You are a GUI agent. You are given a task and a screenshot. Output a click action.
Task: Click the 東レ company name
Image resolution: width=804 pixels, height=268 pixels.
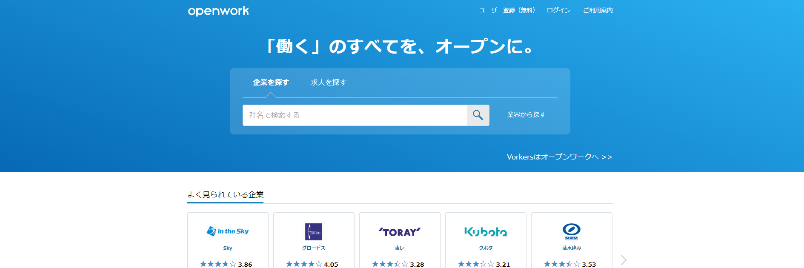pos(400,248)
